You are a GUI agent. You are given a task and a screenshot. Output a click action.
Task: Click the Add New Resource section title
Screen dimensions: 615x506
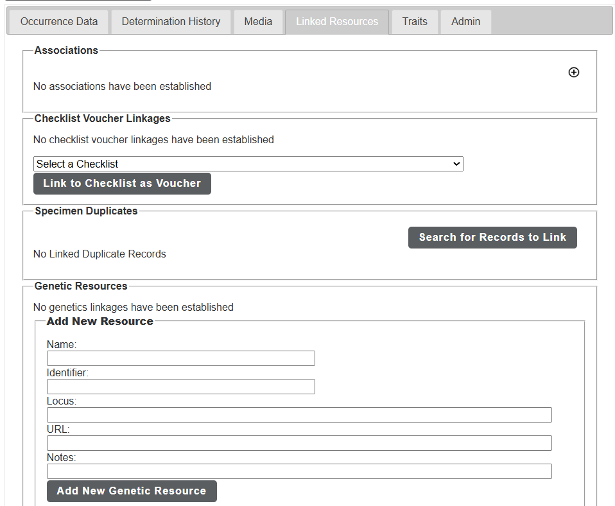(x=100, y=321)
